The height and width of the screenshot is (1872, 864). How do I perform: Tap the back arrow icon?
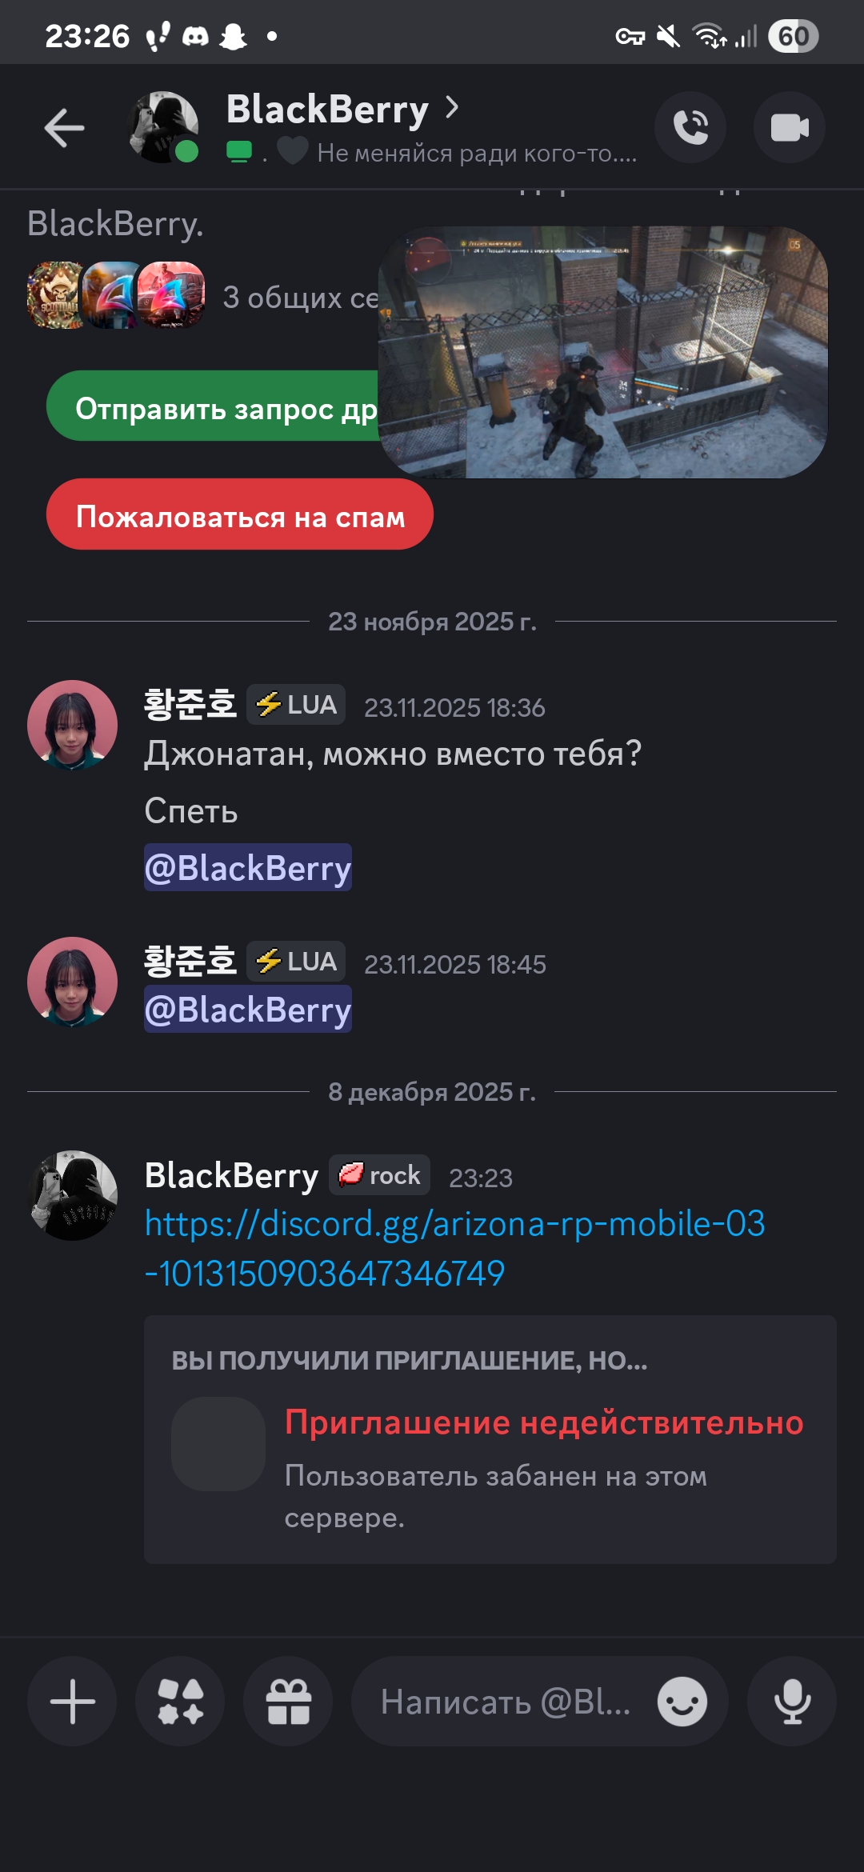tap(64, 128)
